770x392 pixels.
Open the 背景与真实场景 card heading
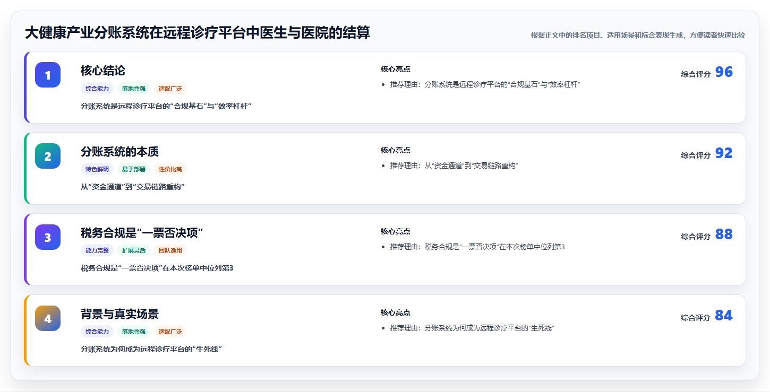pos(119,314)
